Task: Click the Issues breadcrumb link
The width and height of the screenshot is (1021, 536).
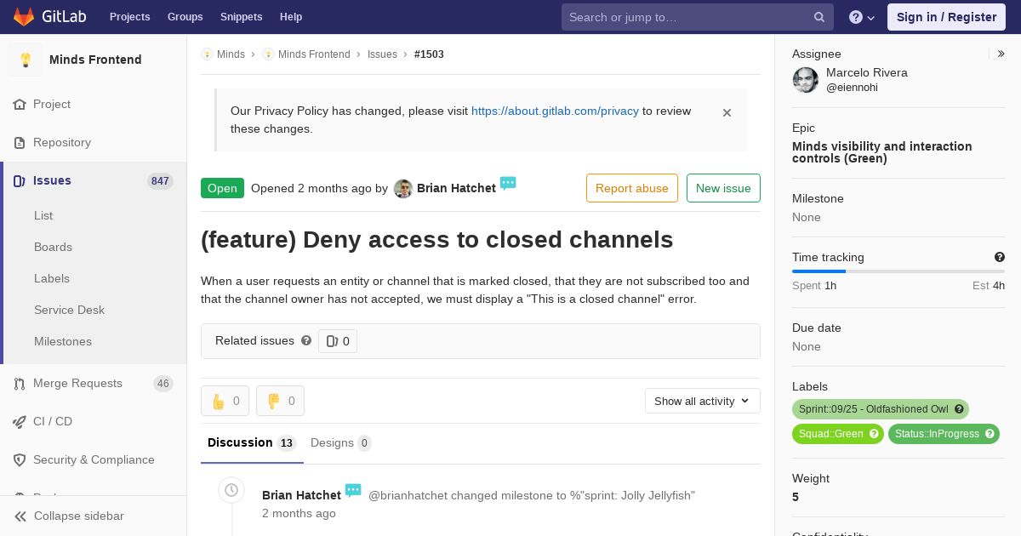Action: pos(382,54)
